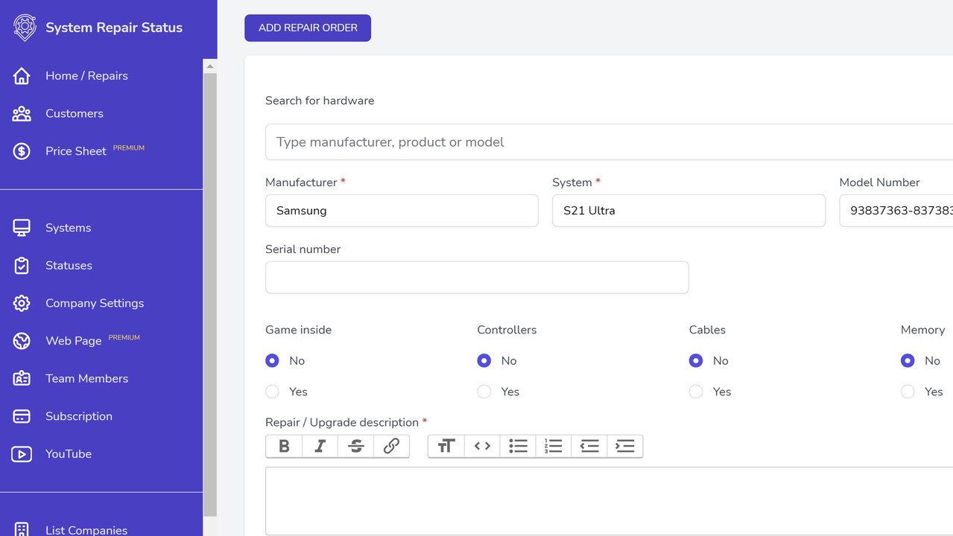Apply italic formatting in editor toolbar
The width and height of the screenshot is (953, 536).
tap(320, 446)
